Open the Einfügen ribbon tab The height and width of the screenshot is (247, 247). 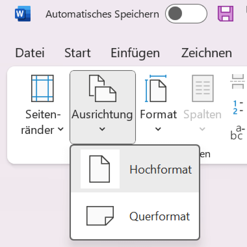[x=135, y=53]
